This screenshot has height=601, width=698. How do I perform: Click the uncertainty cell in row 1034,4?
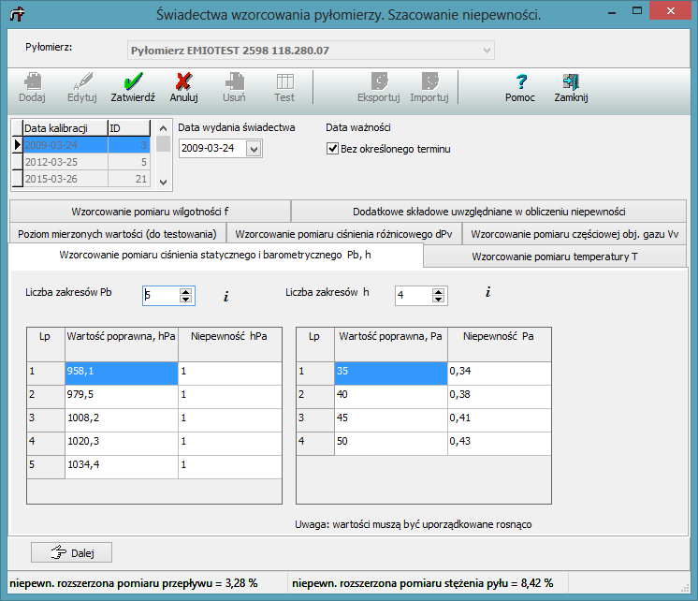[230, 467]
